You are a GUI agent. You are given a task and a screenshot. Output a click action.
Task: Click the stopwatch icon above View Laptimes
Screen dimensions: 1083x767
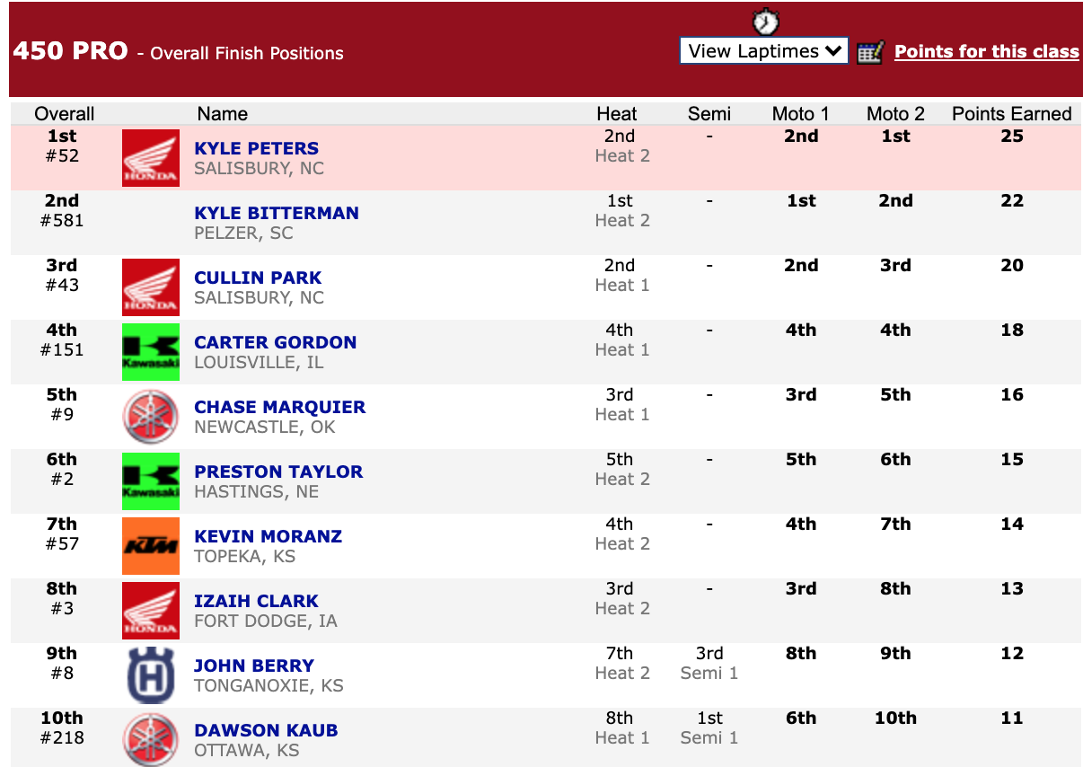pos(764,21)
